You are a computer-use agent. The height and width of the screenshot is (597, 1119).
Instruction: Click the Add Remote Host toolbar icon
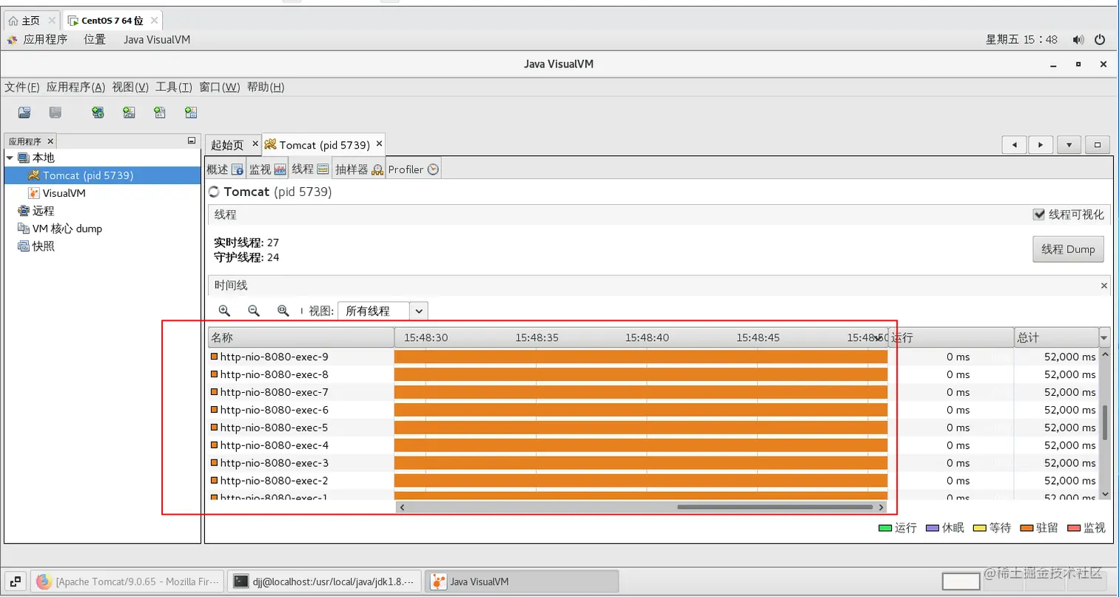tap(98, 112)
